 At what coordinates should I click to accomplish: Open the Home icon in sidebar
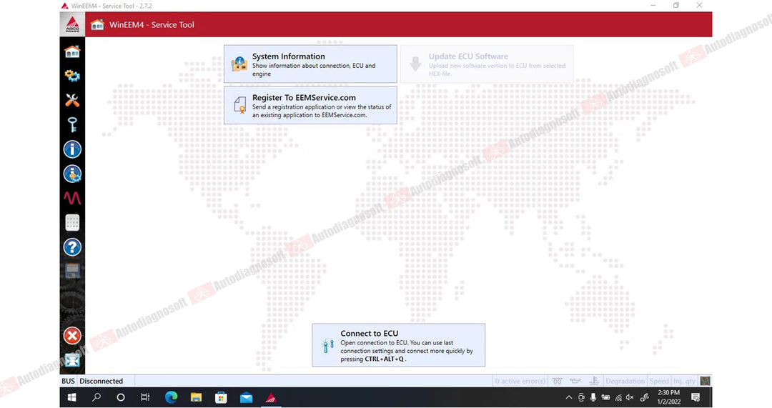click(x=72, y=51)
